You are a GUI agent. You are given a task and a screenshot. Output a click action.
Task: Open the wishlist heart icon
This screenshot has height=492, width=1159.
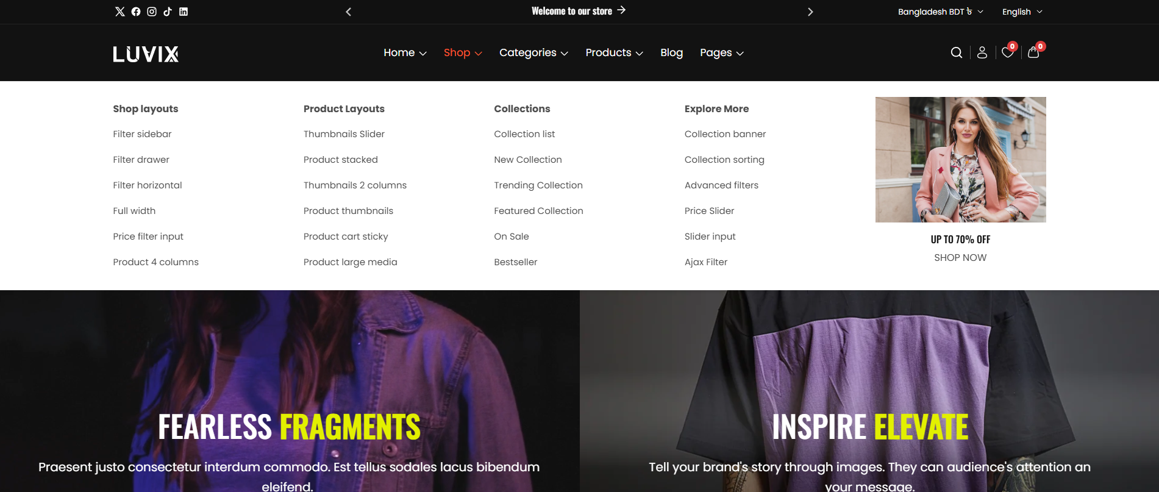click(x=1007, y=53)
